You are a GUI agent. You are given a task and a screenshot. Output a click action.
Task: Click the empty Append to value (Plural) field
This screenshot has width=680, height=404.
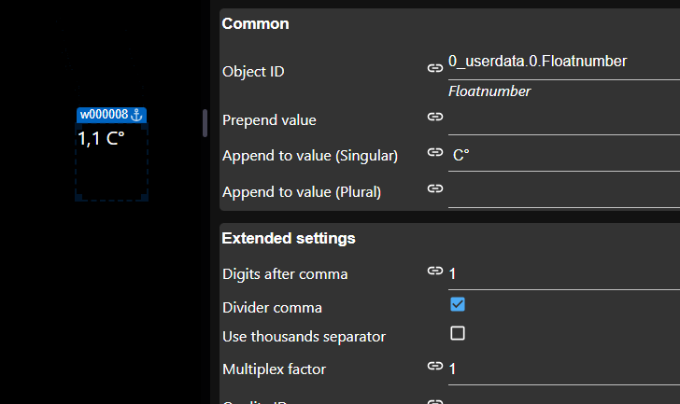point(560,191)
